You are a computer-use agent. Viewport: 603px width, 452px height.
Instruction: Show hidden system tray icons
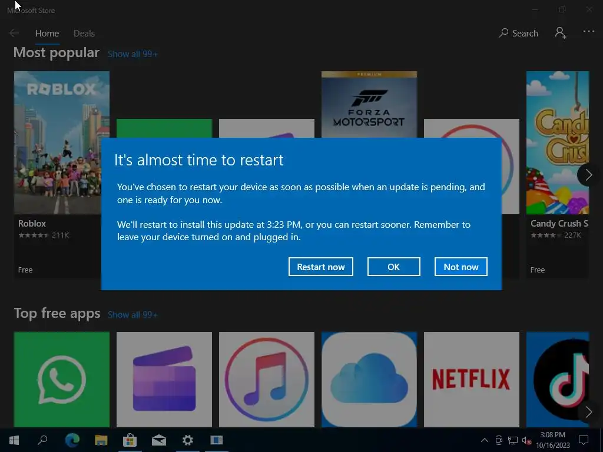pyautogui.click(x=485, y=440)
